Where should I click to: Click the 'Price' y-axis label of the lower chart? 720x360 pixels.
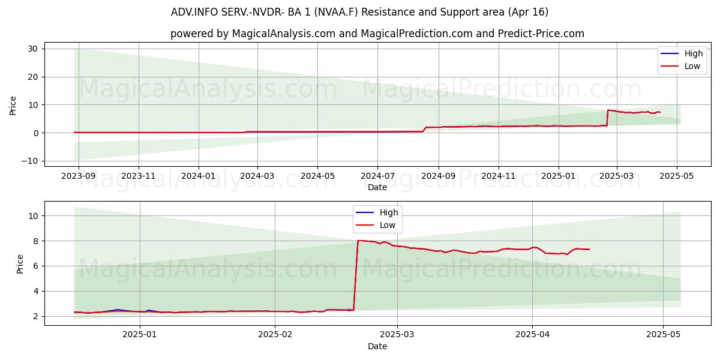coord(20,264)
